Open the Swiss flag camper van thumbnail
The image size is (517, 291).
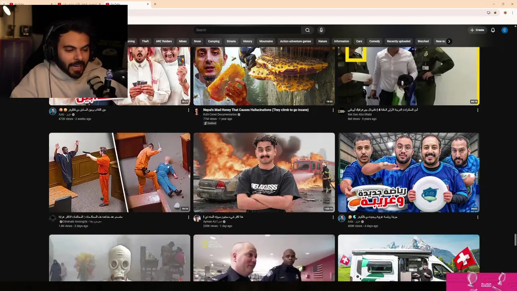(x=409, y=258)
